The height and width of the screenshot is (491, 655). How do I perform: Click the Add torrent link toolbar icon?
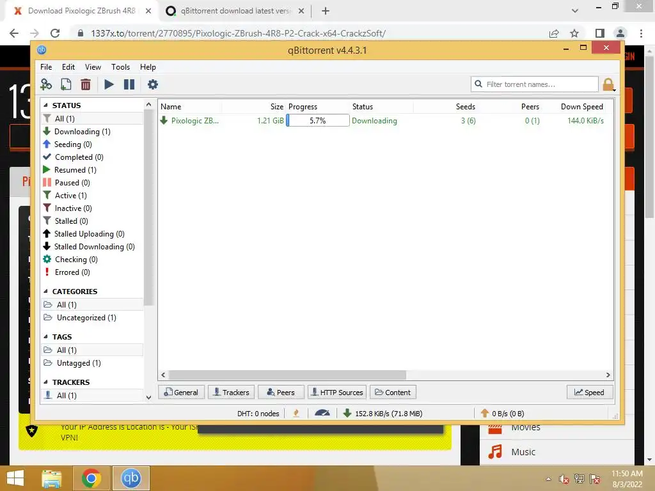[x=46, y=84]
